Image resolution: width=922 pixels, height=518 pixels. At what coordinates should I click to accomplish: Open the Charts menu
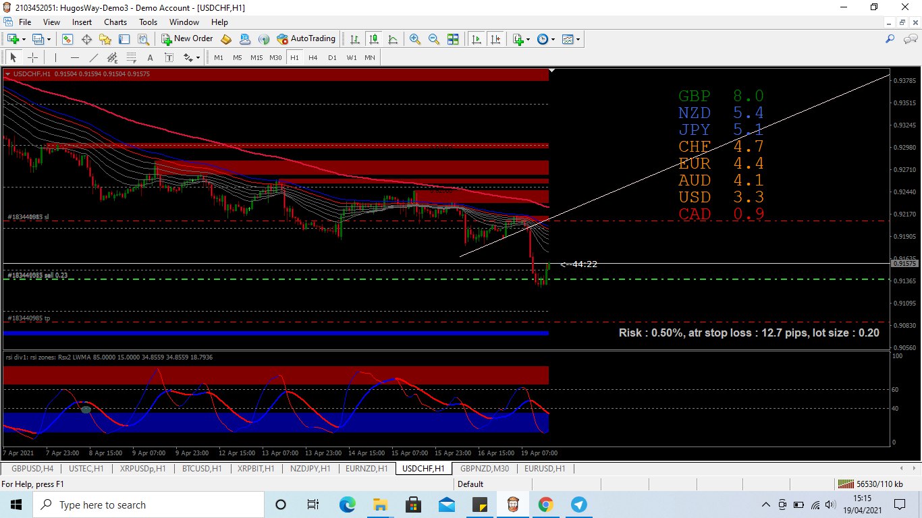pyautogui.click(x=115, y=22)
